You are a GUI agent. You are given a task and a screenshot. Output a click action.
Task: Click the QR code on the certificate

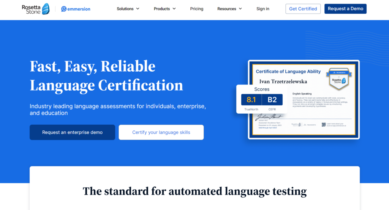pyautogui.click(x=324, y=125)
